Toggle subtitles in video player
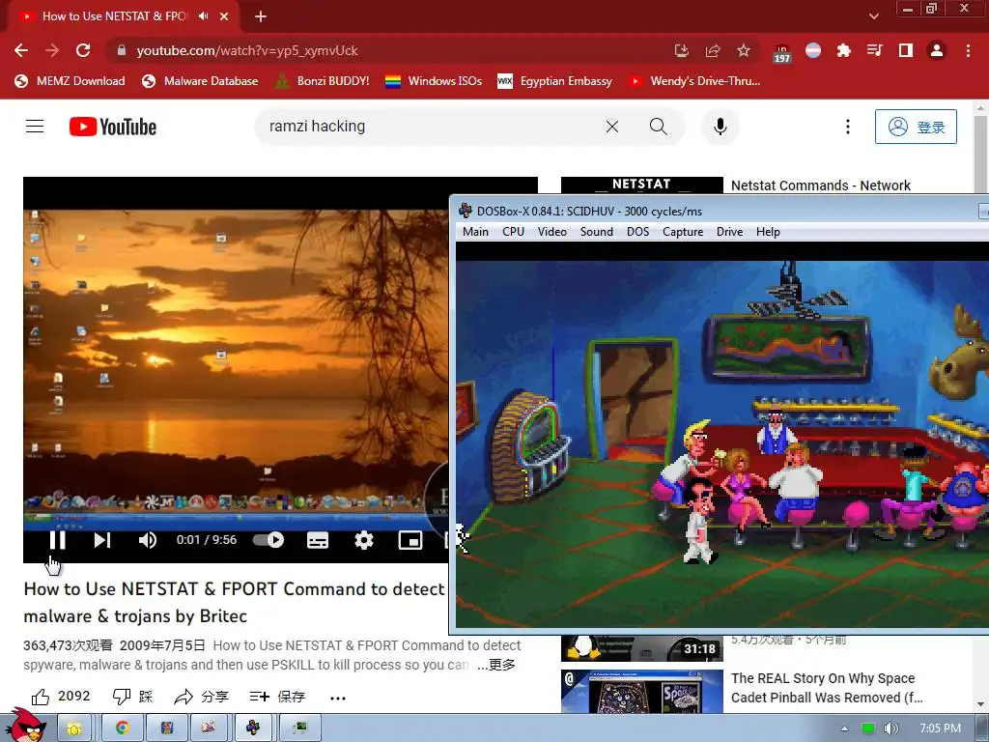The height and width of the screenshot is (742, 989). tap(317, 540)
